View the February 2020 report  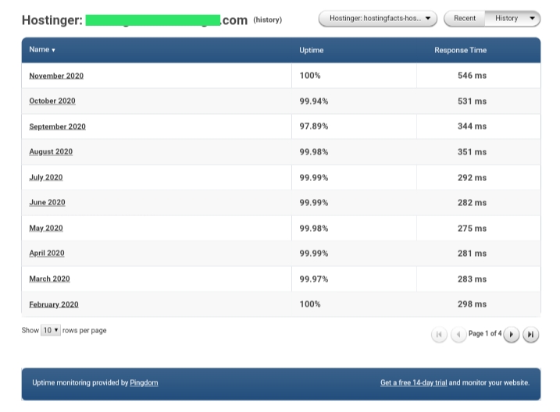click(54, 304)
